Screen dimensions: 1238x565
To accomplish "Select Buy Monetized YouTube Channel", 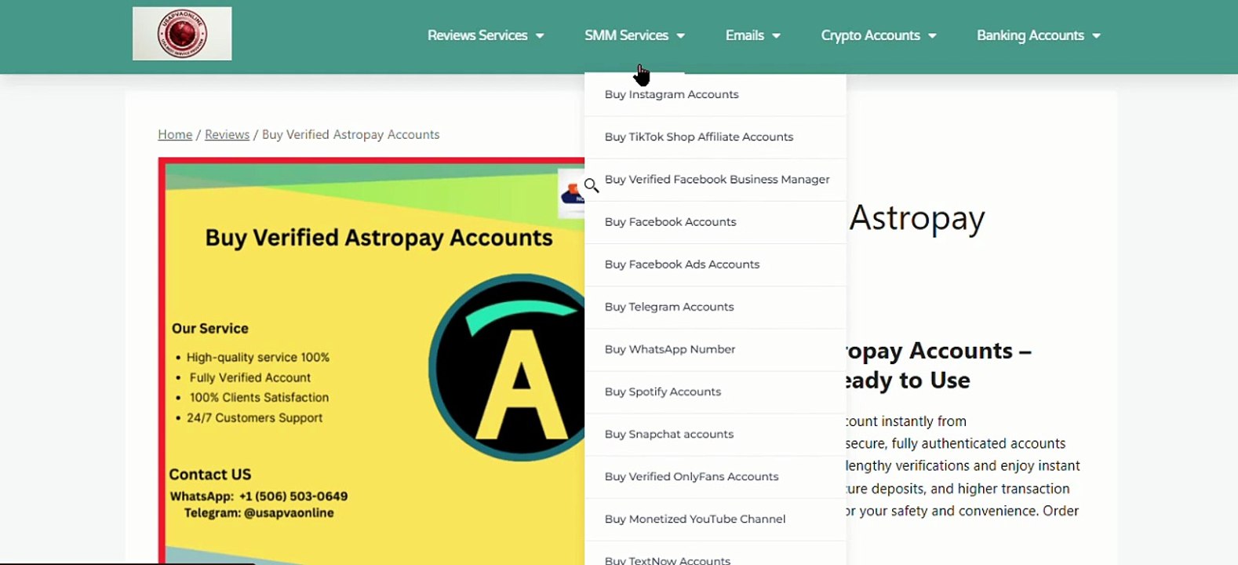I will [715, 519].
